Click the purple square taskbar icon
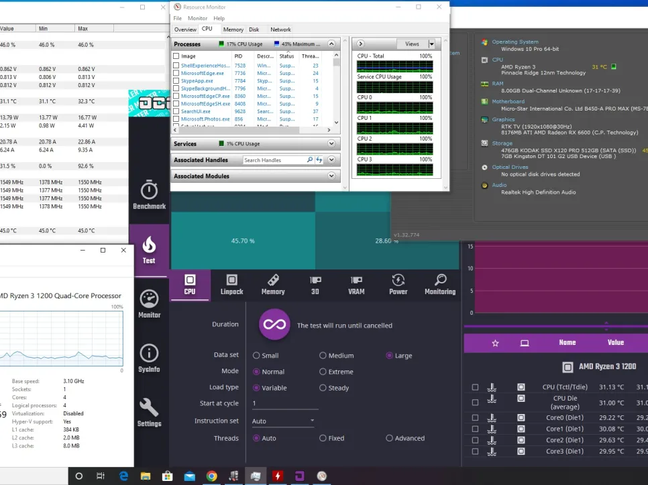This screenshot has height=485, width=648. 300,476
